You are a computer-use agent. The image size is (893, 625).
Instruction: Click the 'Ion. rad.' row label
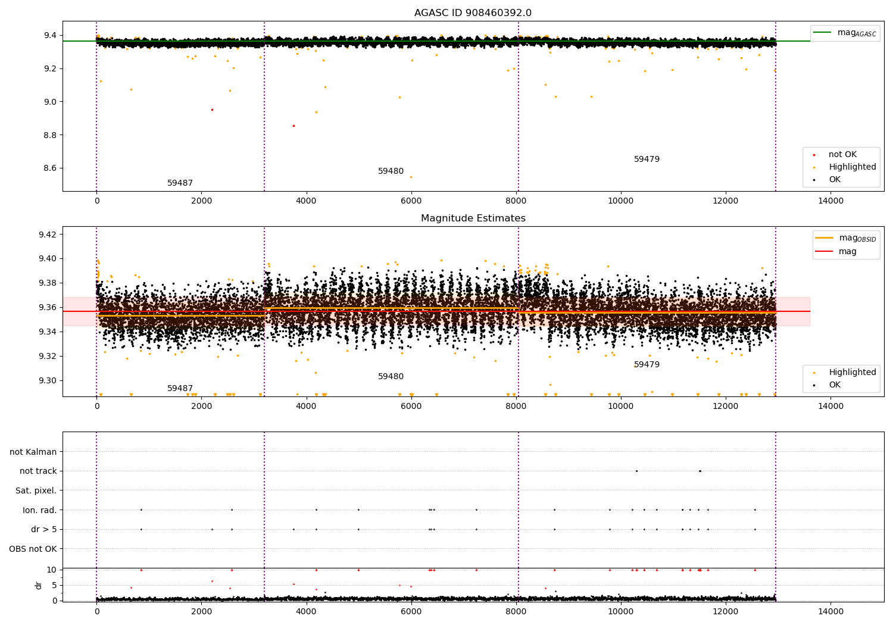tap(40, 510)
